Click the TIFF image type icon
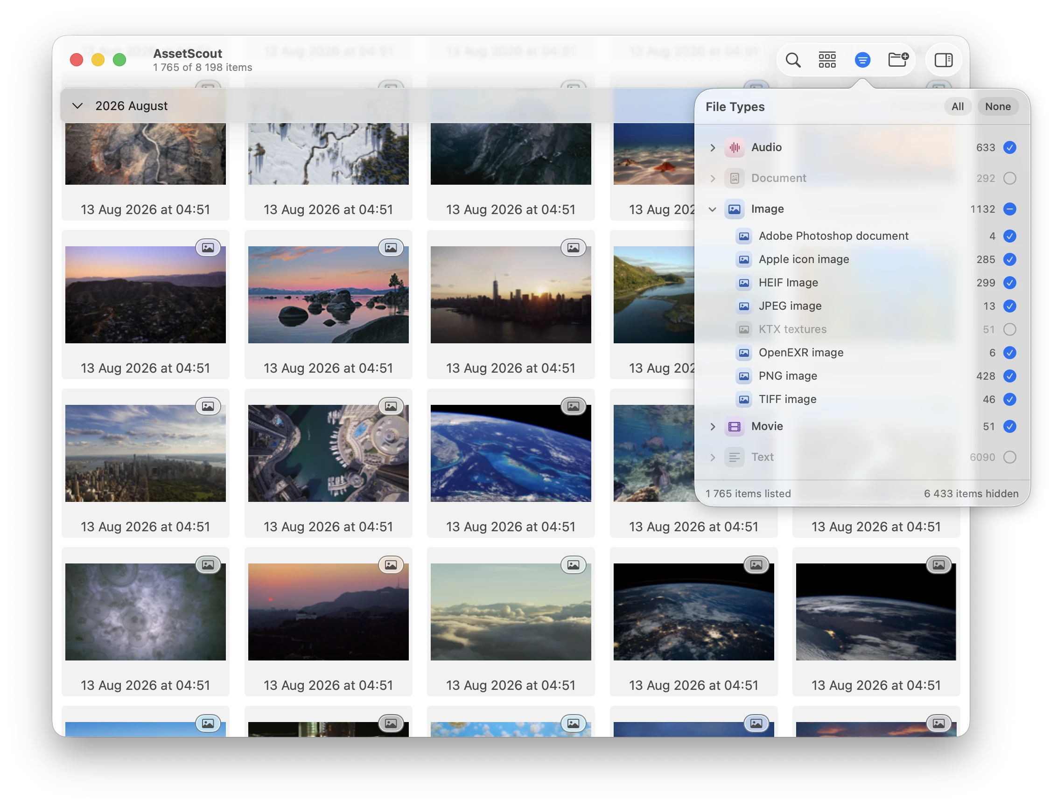1064x806 pixels. 744,400
